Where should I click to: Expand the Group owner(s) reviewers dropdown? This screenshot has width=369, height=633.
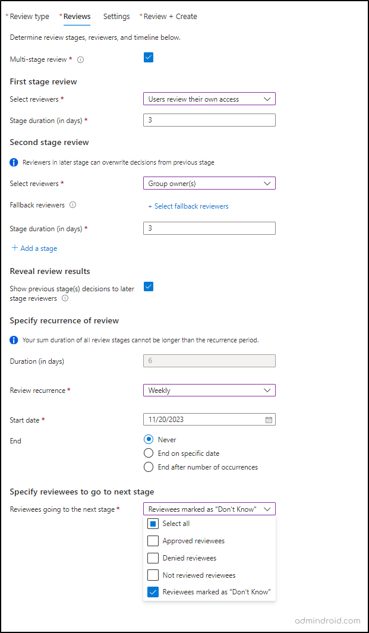pos(209,184)
